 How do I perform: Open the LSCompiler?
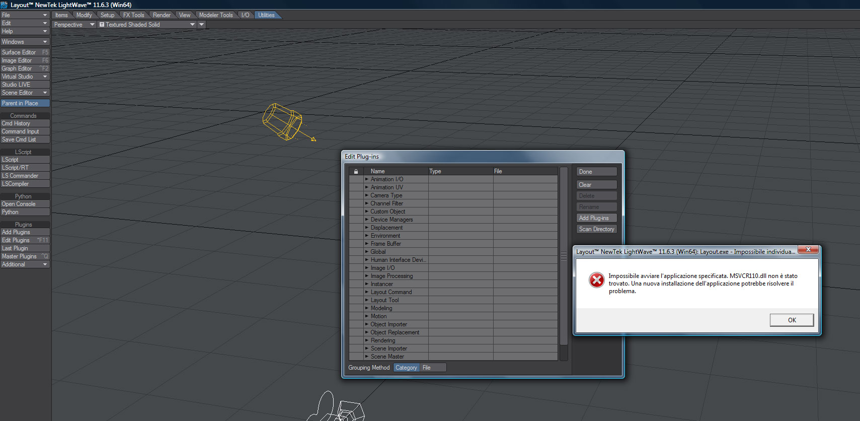tap(25, 184)
